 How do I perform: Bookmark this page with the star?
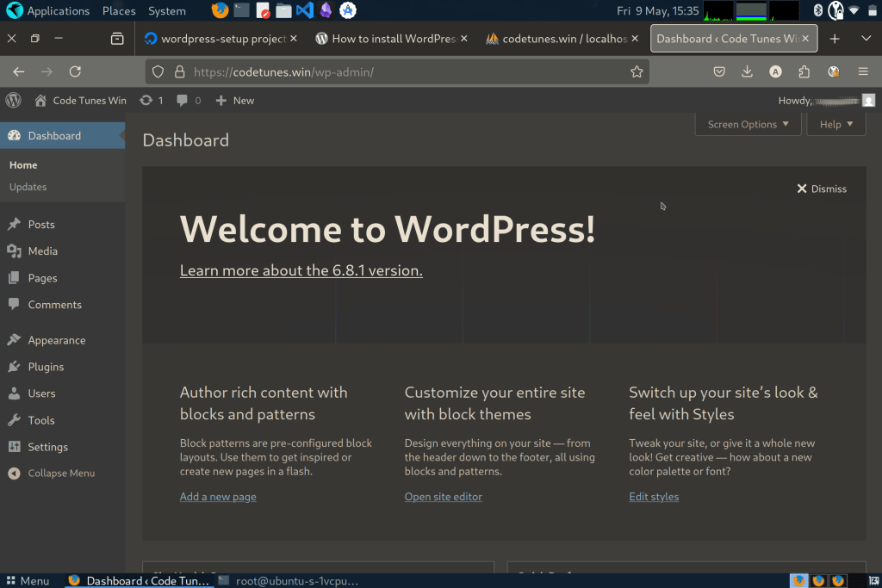[637, 71]
